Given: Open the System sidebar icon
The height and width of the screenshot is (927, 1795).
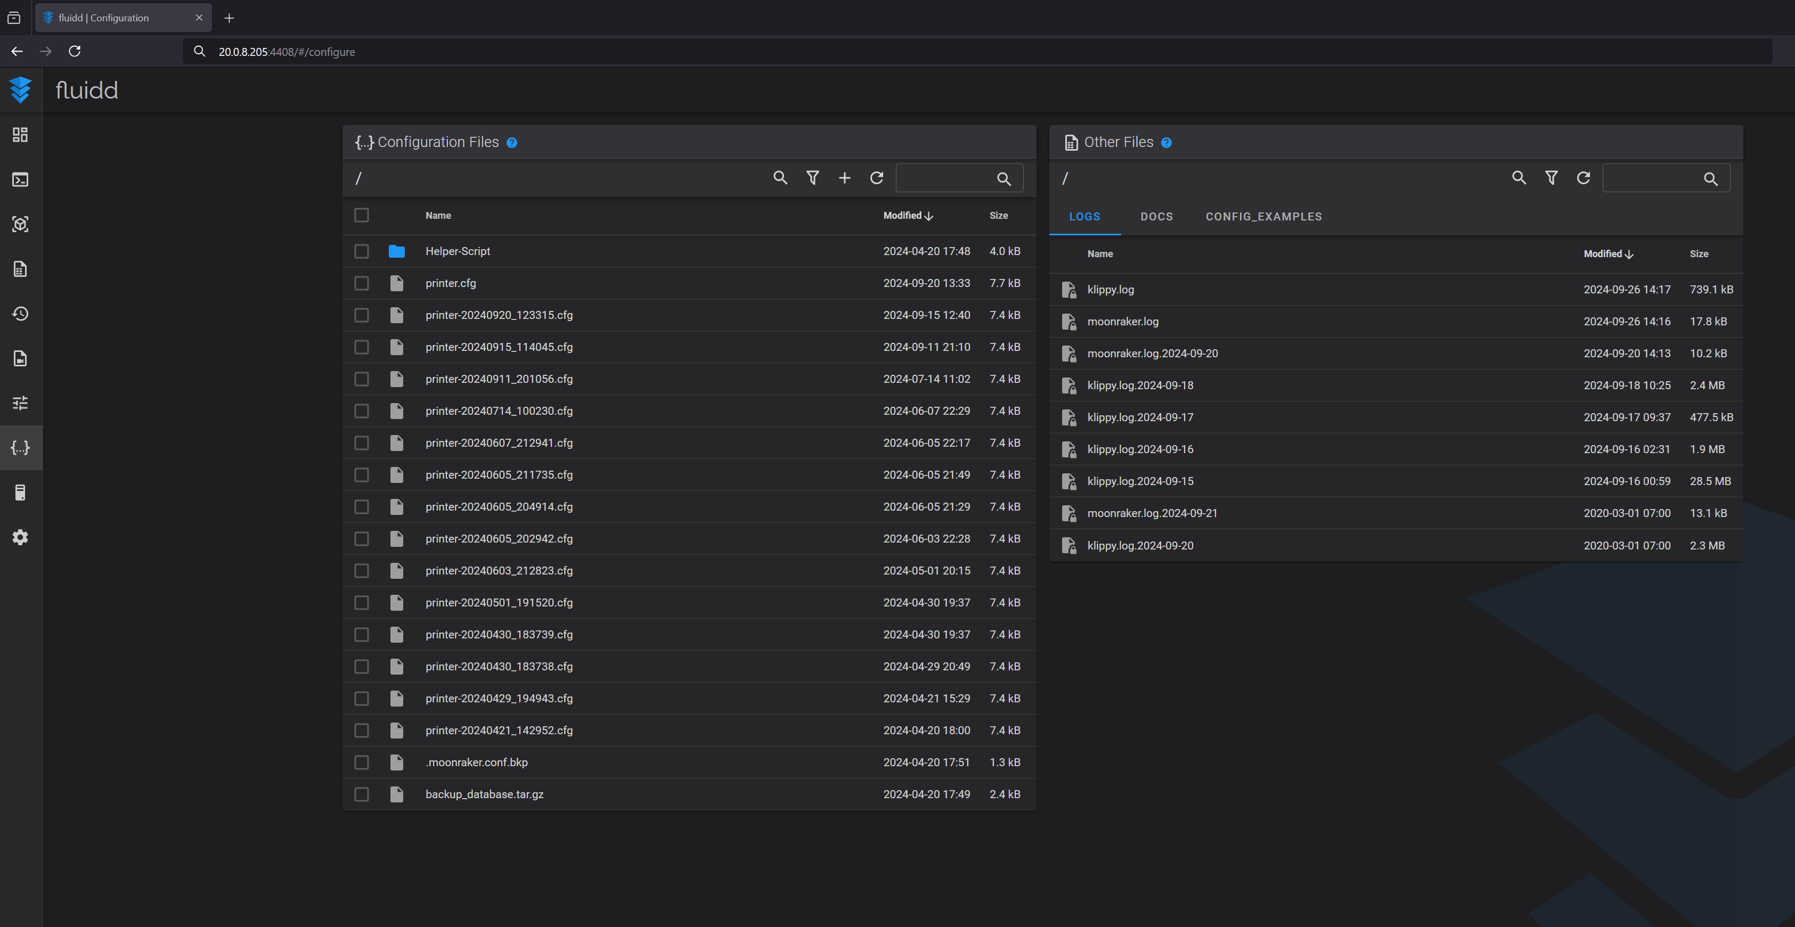Looking at the screenshot, I should pos(20,493).
